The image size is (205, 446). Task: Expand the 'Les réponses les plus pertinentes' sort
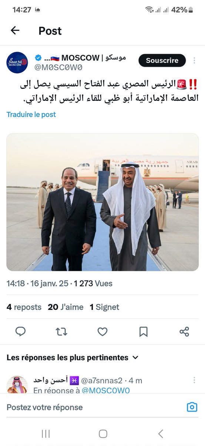pyautogui.click(x=73, y=358)
